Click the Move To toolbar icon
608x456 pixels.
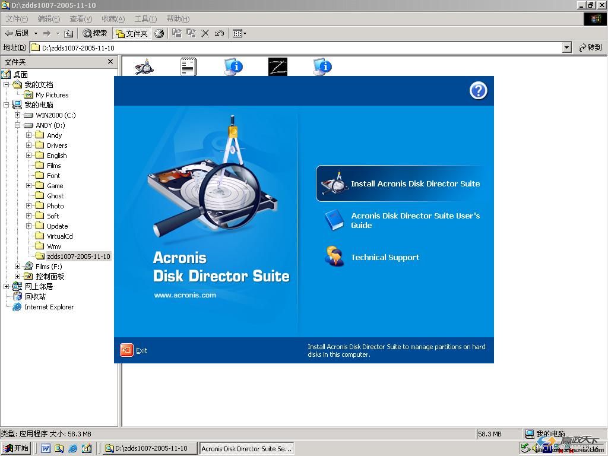pyautogui.click(x=177, y=33)
